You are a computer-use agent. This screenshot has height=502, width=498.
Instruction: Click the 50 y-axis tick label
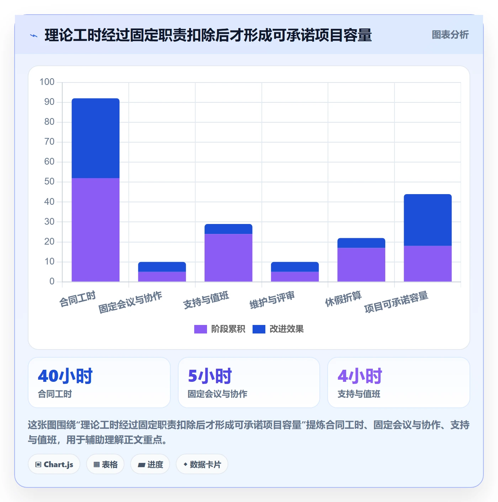49,182
